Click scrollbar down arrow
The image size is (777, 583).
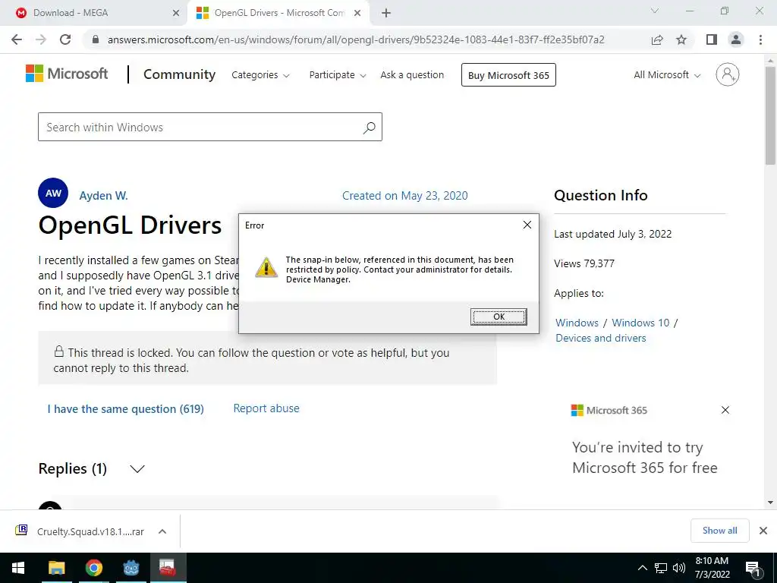[x=770, y=503]
